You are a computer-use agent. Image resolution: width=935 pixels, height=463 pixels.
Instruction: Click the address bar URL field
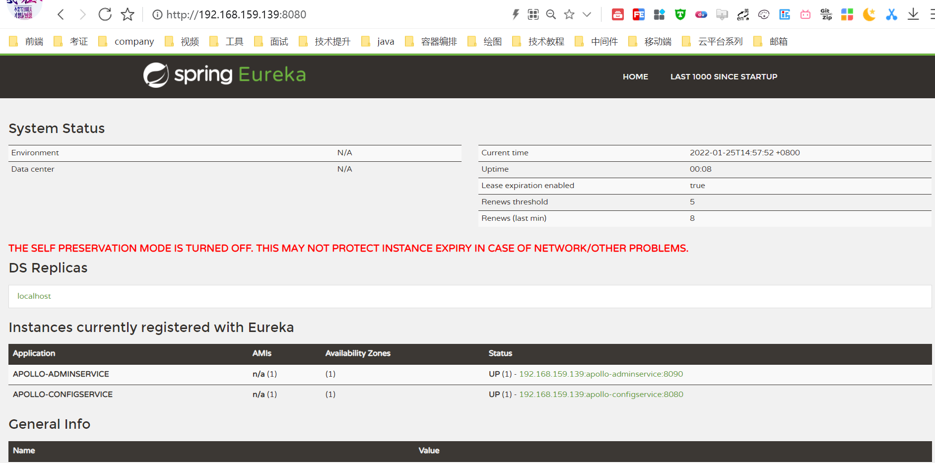236,15
